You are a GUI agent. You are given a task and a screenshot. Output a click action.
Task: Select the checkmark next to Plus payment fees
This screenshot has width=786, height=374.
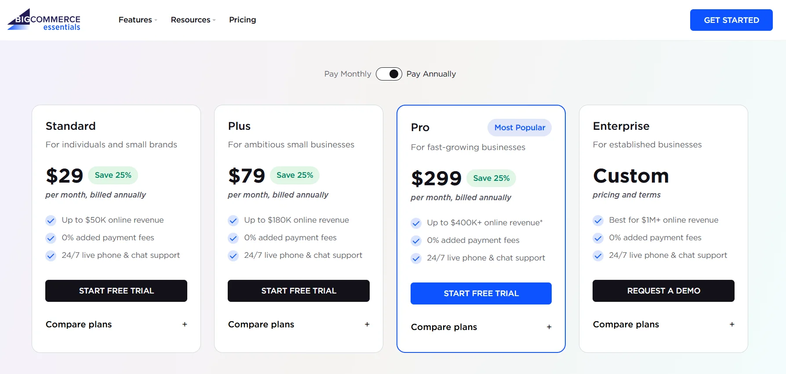(x=233, y=238)
